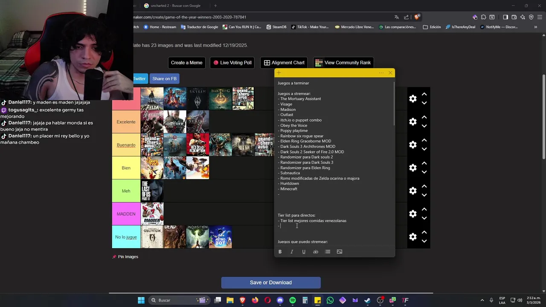Click the Bold formatting icon in sticky note
546x307 pixels.
(x=280, y=252)
